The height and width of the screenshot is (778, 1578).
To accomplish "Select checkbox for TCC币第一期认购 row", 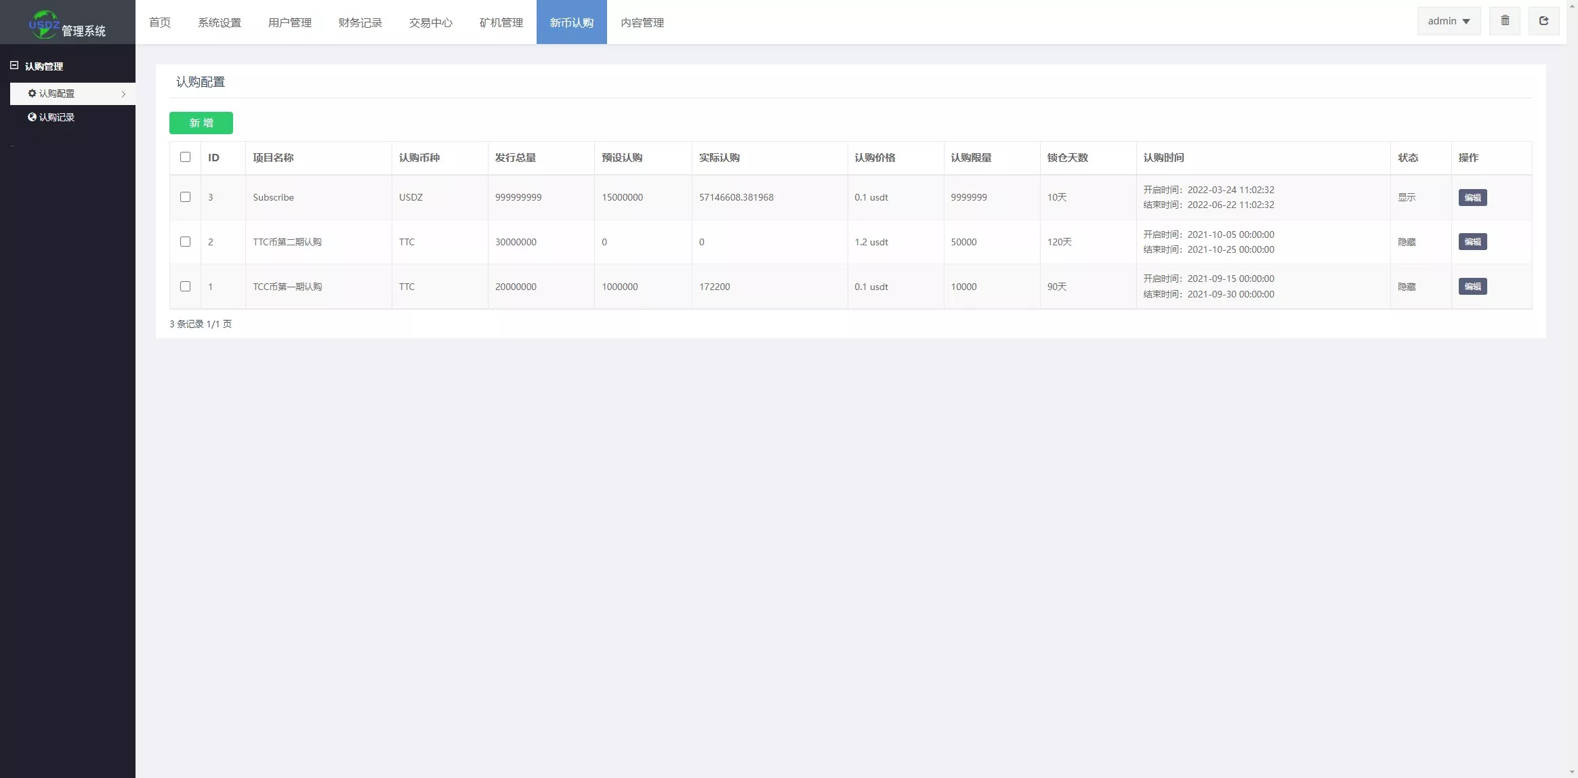I will coord(185,287).
